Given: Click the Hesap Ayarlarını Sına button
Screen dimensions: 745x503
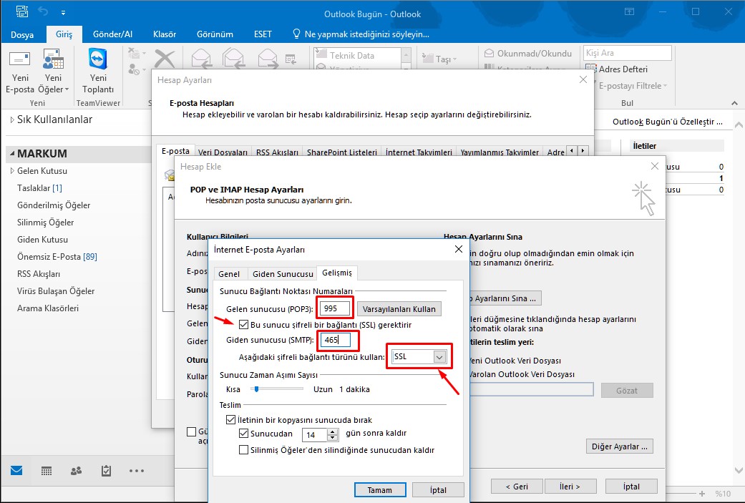Looking at the screenshot, I should 505,298.
